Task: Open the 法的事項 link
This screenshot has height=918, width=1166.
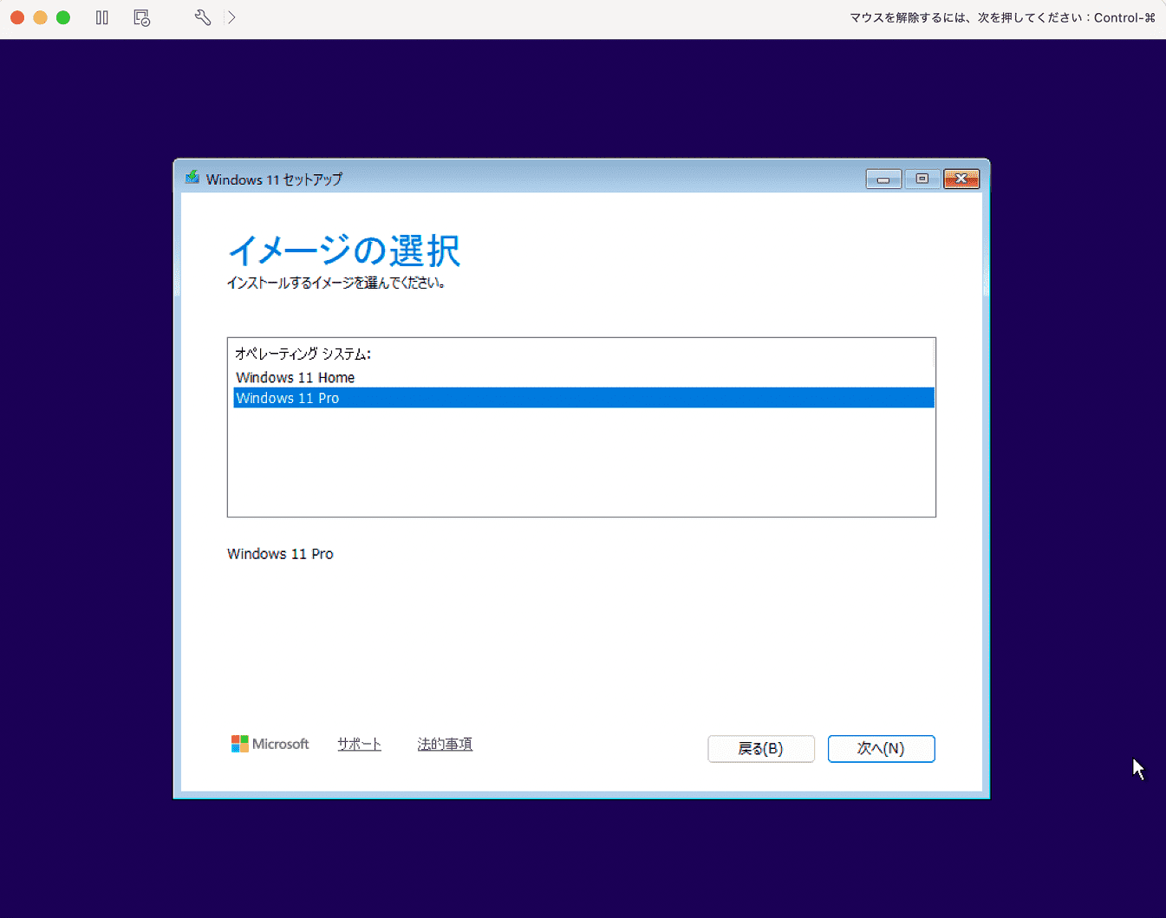Action: tap(445, 744)
